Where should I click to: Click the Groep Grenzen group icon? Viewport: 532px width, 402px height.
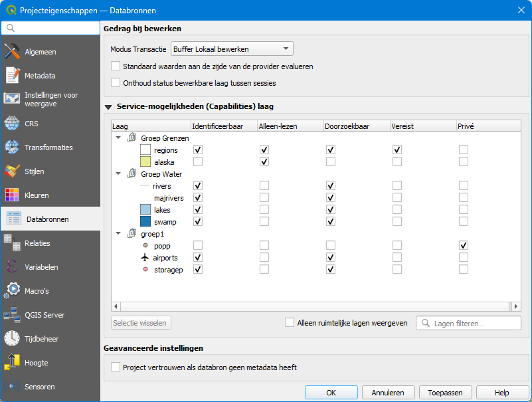(132, 138)
